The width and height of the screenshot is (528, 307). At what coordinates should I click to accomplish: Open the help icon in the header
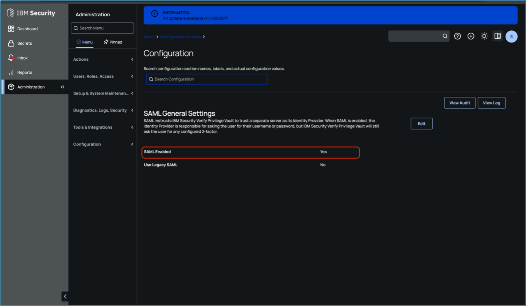pyautogui.click(x=457, y=36)
